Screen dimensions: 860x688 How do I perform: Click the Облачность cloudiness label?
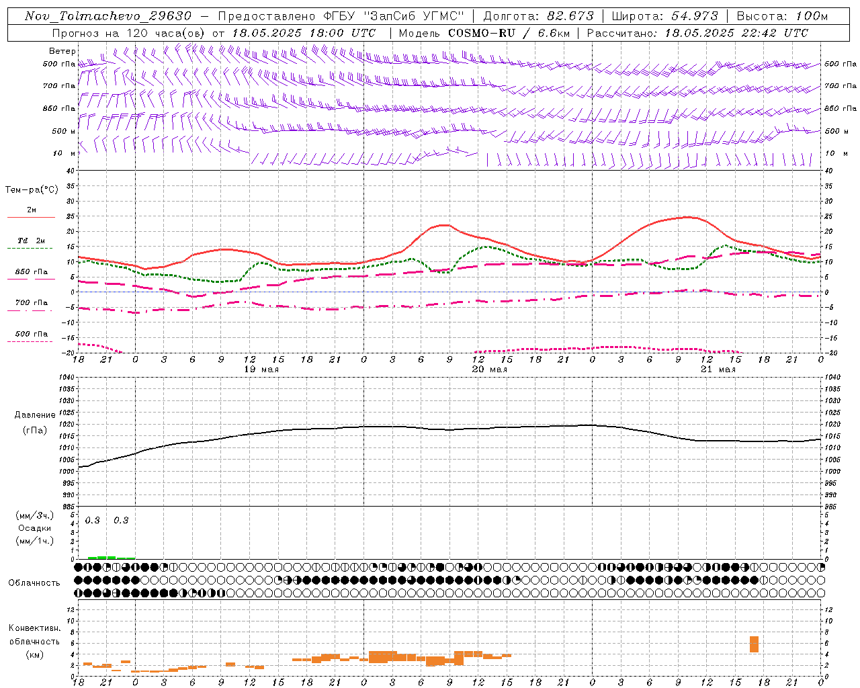coord(34,583)
